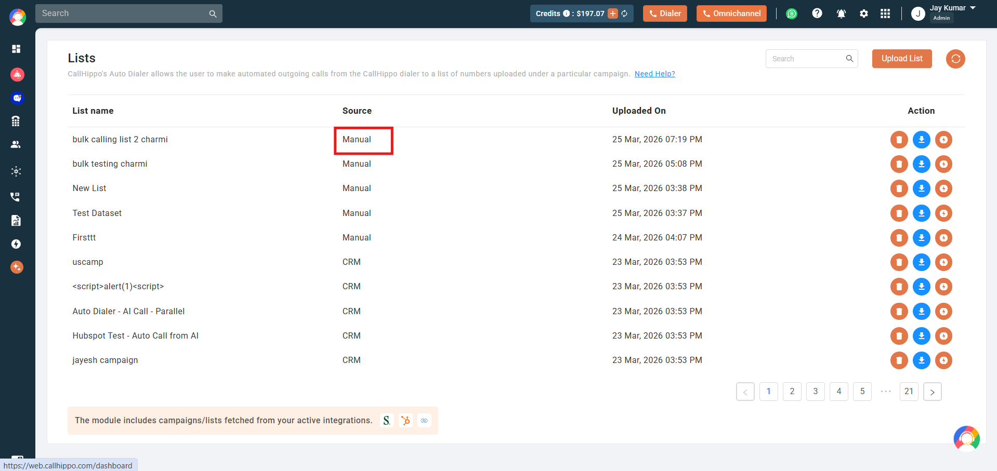
Task: Open the help question mark icon
Action: [x=817, y=14]
